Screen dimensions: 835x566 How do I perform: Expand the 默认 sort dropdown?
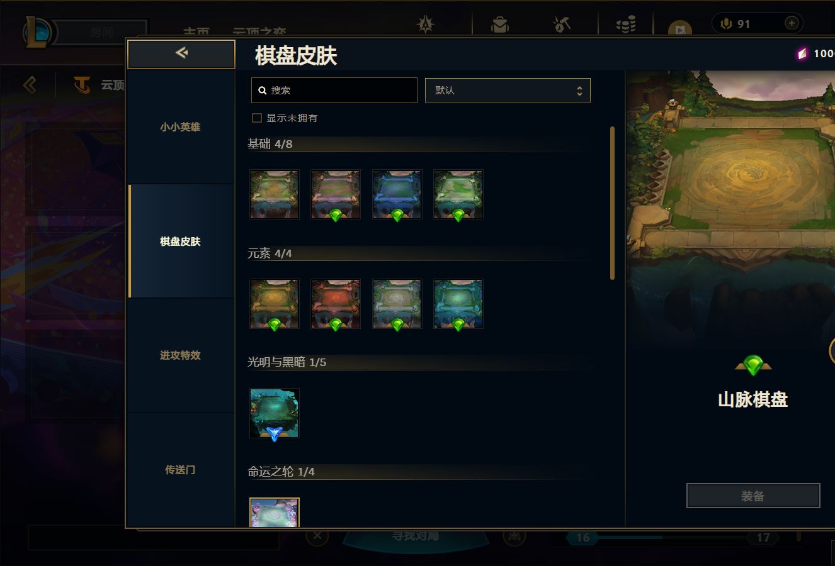(x=508, y=91)
